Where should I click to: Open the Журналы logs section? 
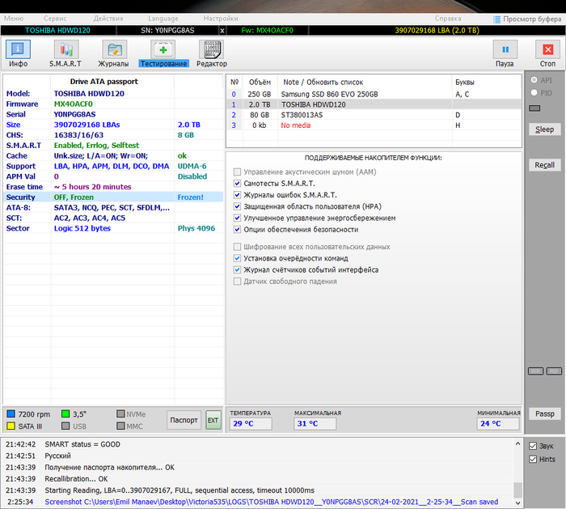coord(113,53)
